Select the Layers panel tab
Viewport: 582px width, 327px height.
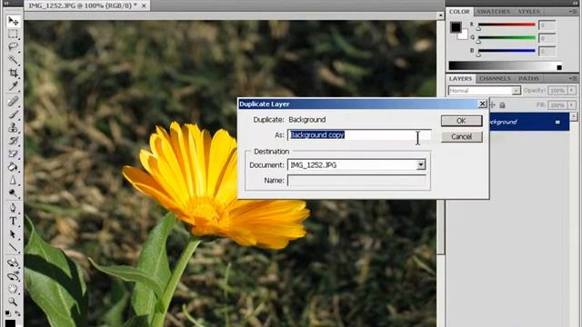pyautogui.click(x=460, y=79)
